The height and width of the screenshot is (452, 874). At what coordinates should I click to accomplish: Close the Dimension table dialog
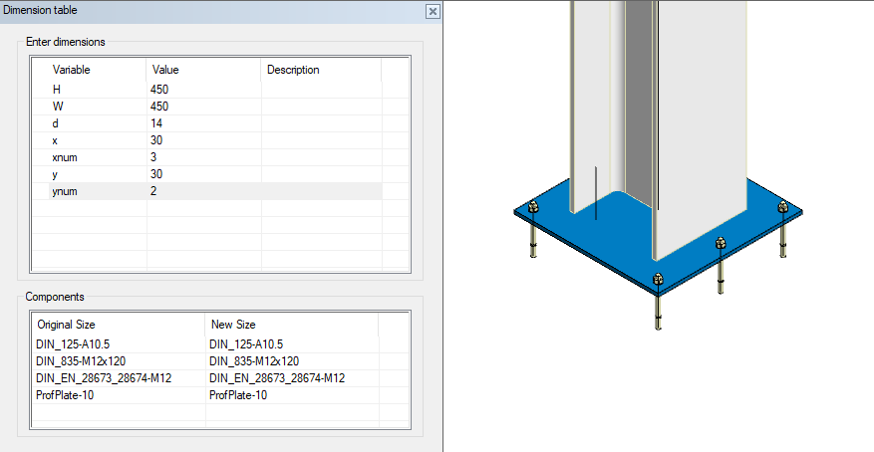coord(432,11)
